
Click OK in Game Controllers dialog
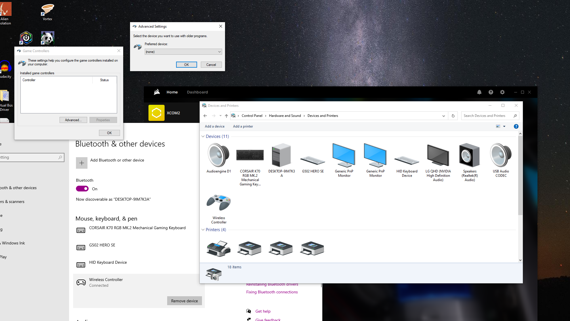109,133
